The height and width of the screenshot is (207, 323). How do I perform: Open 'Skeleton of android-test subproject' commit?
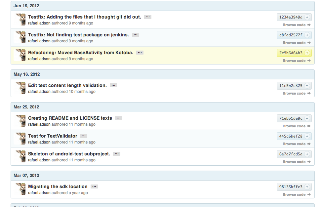(x=69, y=154)
